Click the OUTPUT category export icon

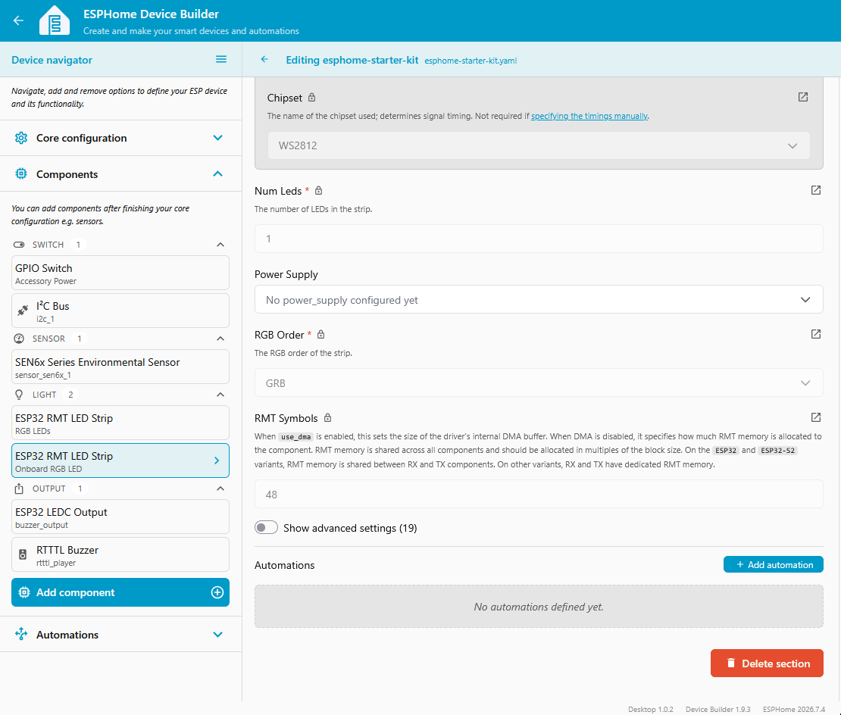[19, 489]
